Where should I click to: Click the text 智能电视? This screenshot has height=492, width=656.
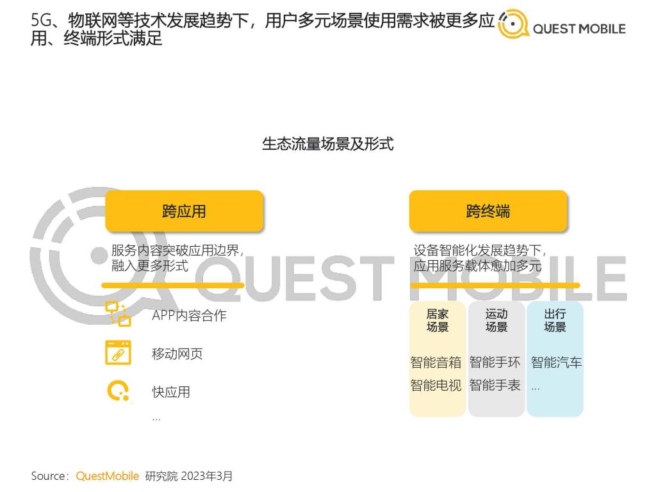point(436,385)
